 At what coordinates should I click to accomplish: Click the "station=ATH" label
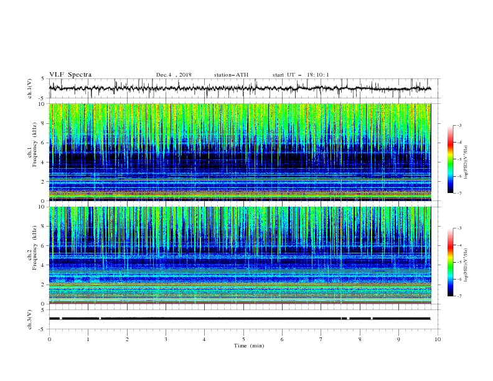click(x=231, y=75)
